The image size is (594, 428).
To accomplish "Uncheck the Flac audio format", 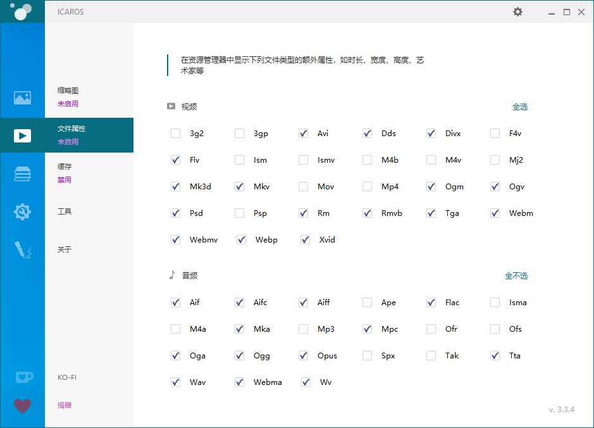I will pyautogui.click(x=431, y=302).
